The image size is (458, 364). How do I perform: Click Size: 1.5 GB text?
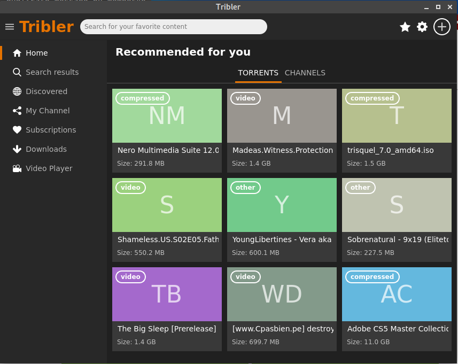366,164
